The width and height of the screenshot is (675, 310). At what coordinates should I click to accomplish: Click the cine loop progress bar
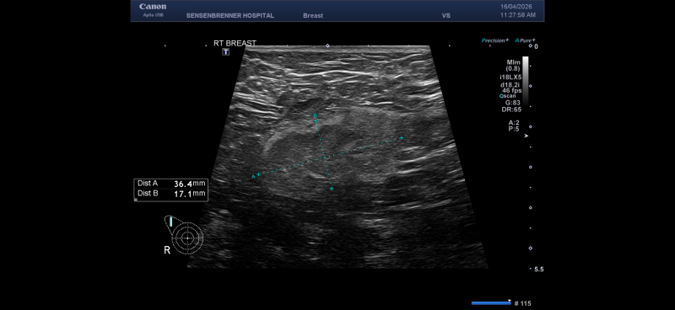(491, 303)
